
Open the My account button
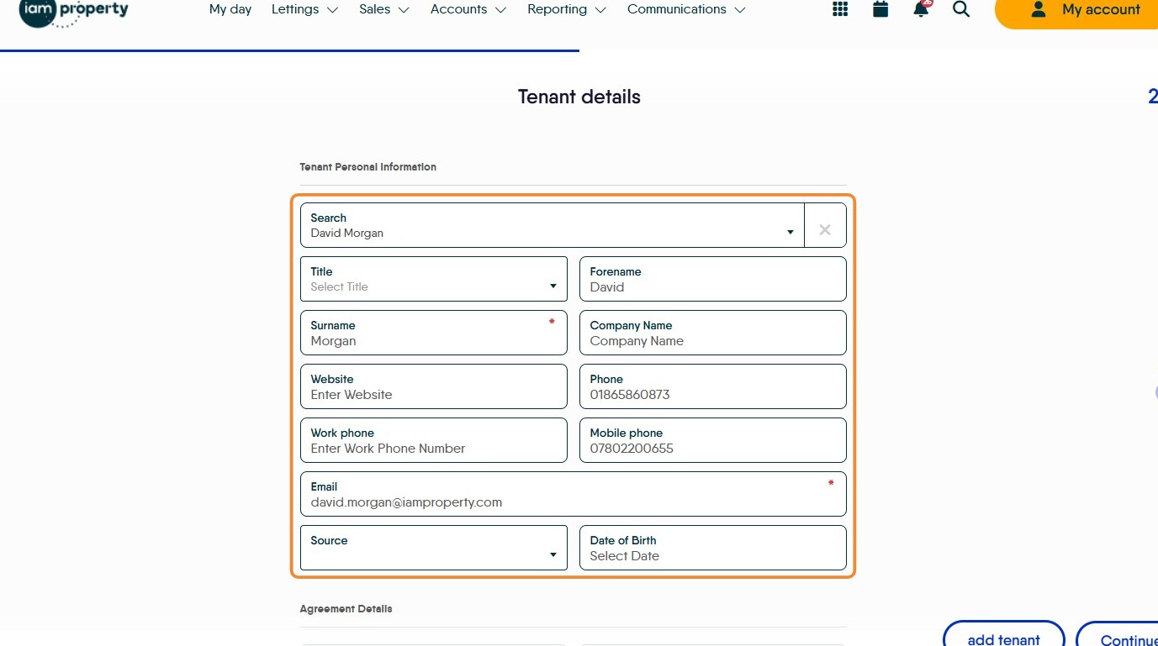(x=1084, y=10)
